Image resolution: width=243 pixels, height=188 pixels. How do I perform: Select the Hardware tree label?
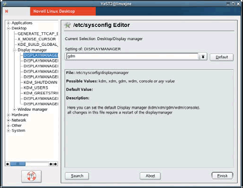tap(20, 115)
